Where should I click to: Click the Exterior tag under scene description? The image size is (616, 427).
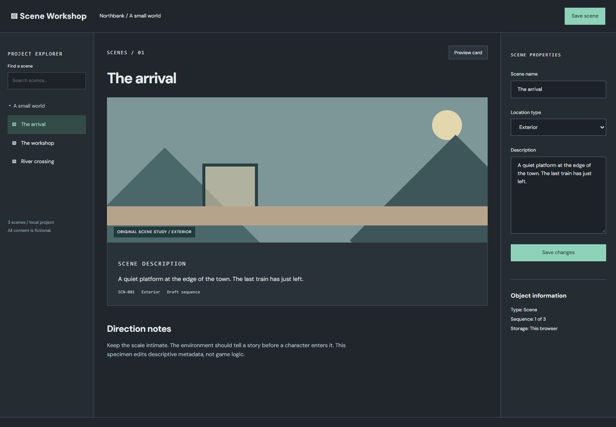pos(151,292)
